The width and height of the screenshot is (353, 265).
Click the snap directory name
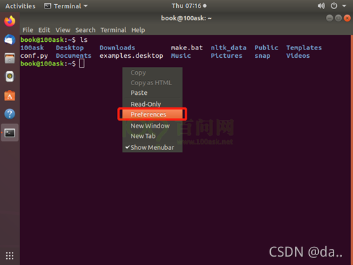(262, 56)
